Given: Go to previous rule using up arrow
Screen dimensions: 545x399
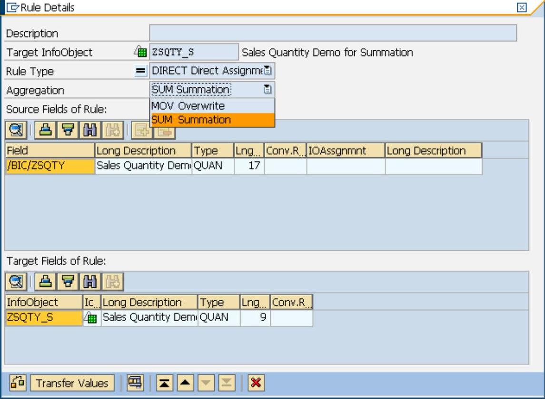Looking at the screenshot, I should tap(186, 383).
